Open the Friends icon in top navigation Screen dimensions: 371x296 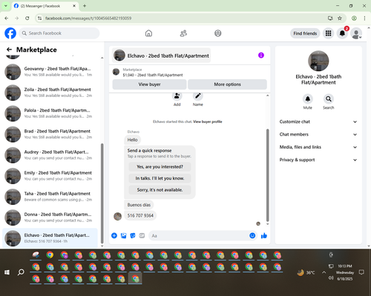(183, 33)
